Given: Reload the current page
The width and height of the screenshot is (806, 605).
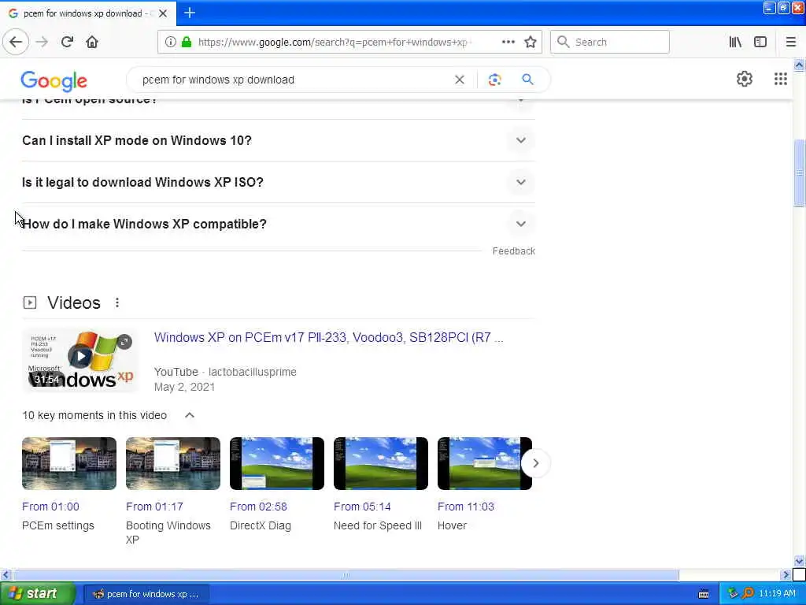Looking at the screenshot, I should point(67,42).
